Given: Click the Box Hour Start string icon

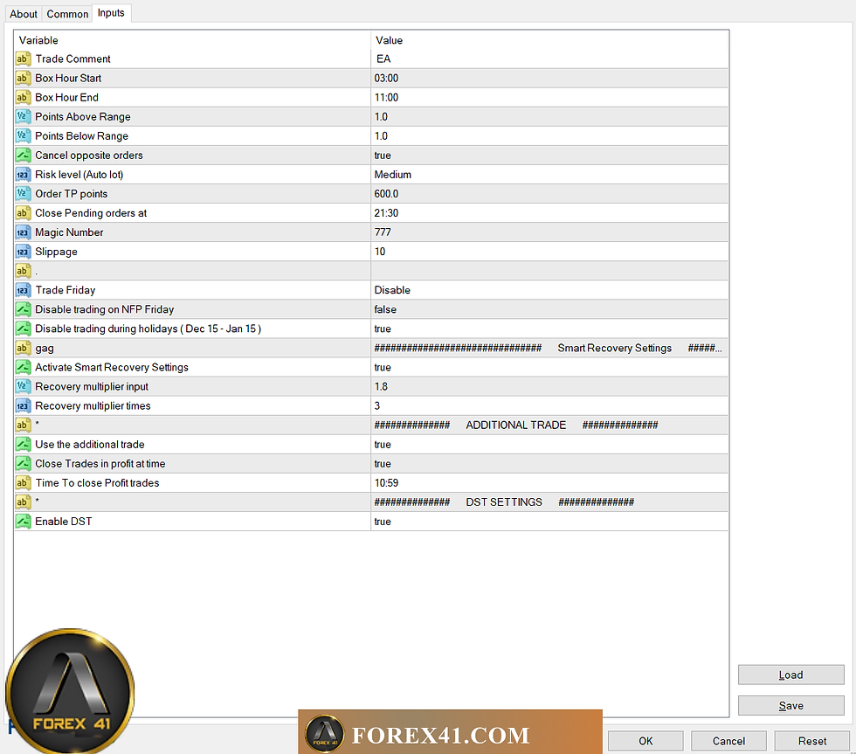Looking at the screenshot, I should (x=23, y=78).
